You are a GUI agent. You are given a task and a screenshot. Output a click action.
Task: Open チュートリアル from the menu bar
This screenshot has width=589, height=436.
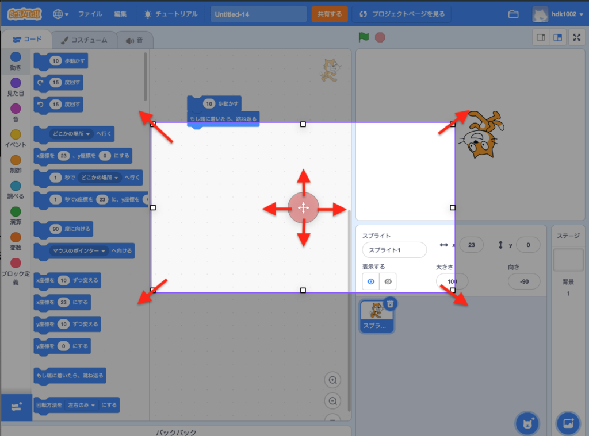pos(170,14)
